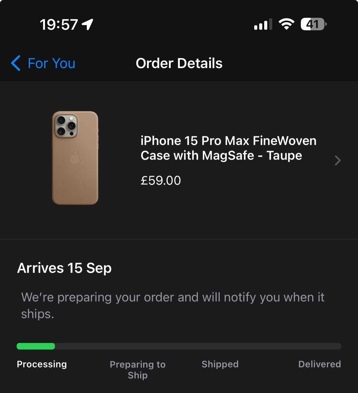Tap the battery indicator showing 41
The height and width of the screenshot is (393, 358).
tap(314, 24)
